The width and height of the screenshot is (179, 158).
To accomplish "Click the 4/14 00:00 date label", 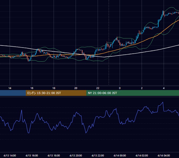I will click(120, 155).
